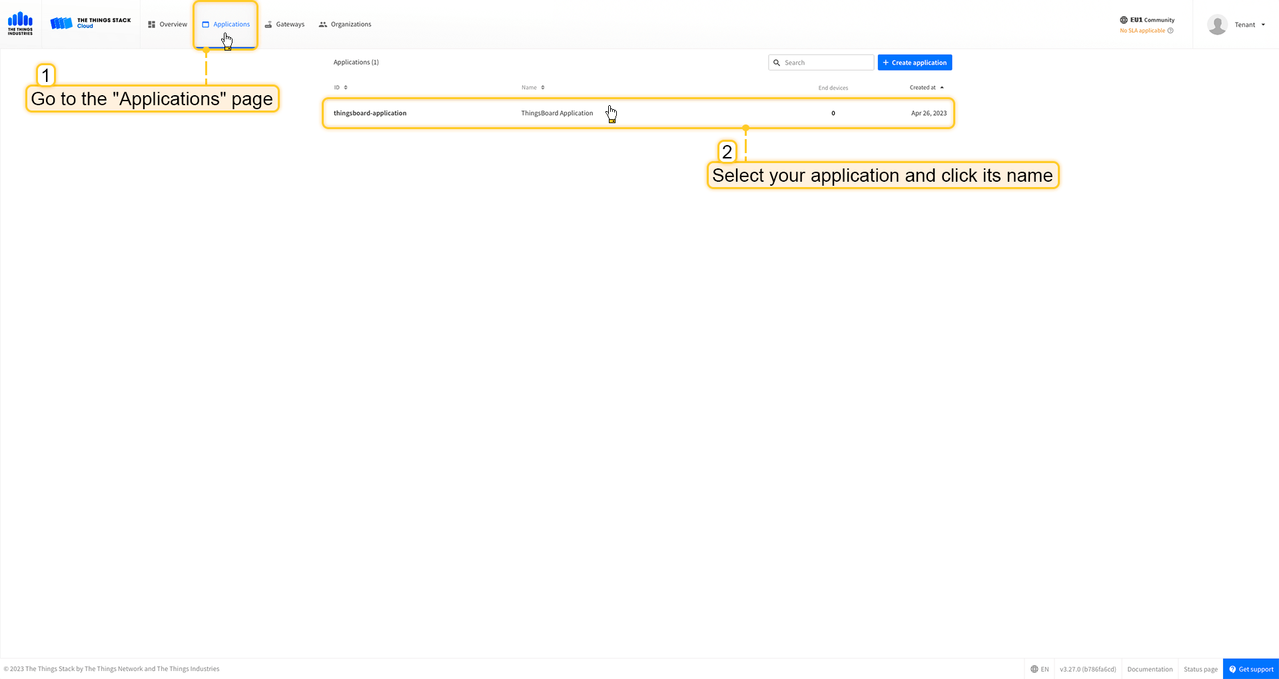The width and height of the screenshot is (1279, 679).
Task: Open the thingsboard-application row
Action: tap(370, 113)
